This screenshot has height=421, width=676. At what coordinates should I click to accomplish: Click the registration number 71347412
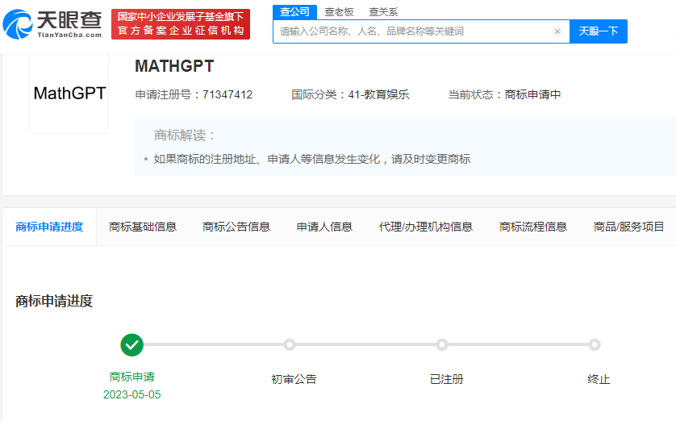click(227, 94)
